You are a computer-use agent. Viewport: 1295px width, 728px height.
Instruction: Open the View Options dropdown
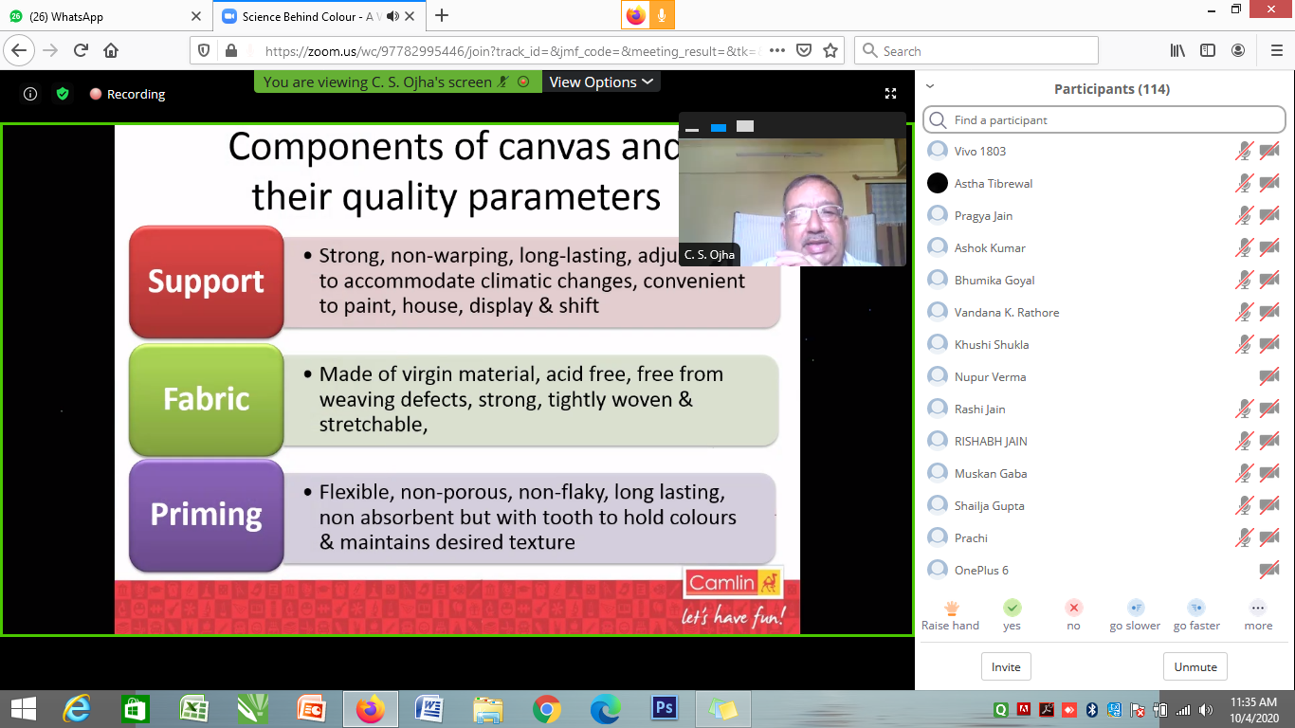pos(601,82)
